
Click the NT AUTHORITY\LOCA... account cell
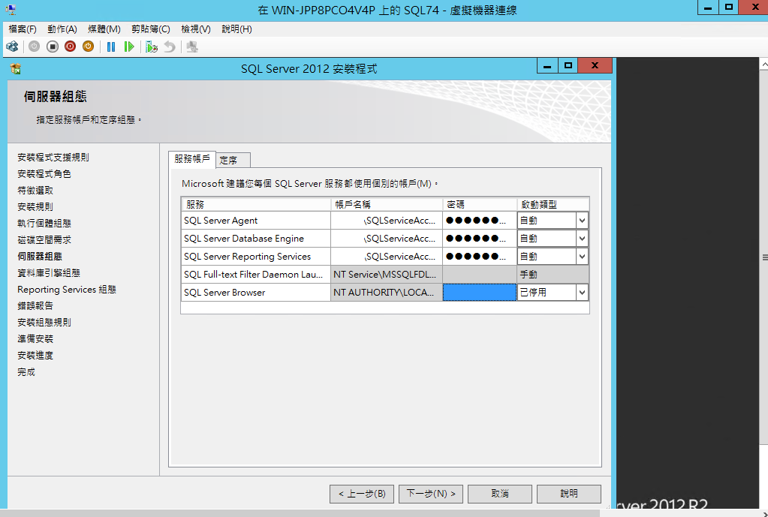pyautogui.click(x=387, y=293)
